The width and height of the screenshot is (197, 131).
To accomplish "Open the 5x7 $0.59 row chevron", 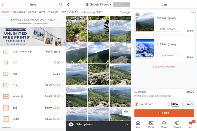I will pos(62,85).
